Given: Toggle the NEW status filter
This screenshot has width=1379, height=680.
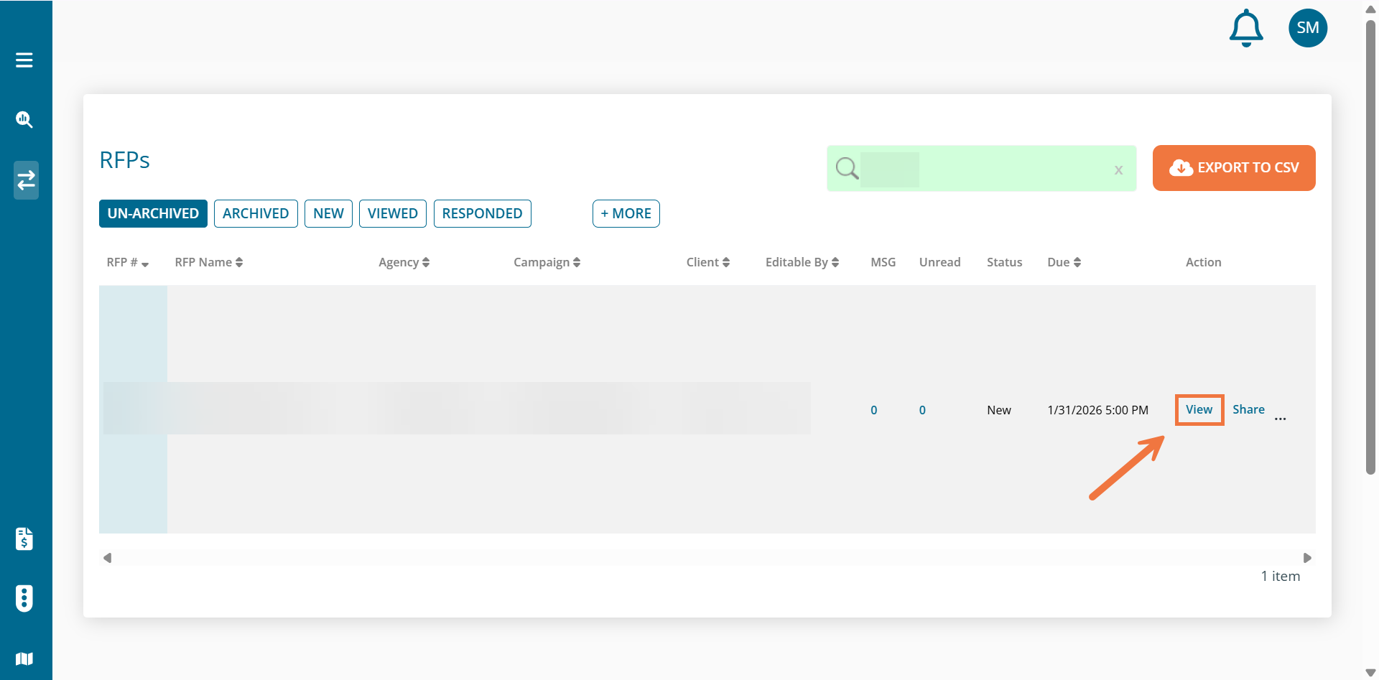Looking at the screenshot, I should point(328,214).
